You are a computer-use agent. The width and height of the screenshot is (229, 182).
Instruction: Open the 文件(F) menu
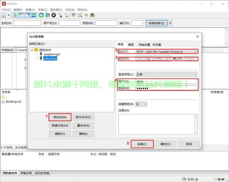(x=6, y=10)
